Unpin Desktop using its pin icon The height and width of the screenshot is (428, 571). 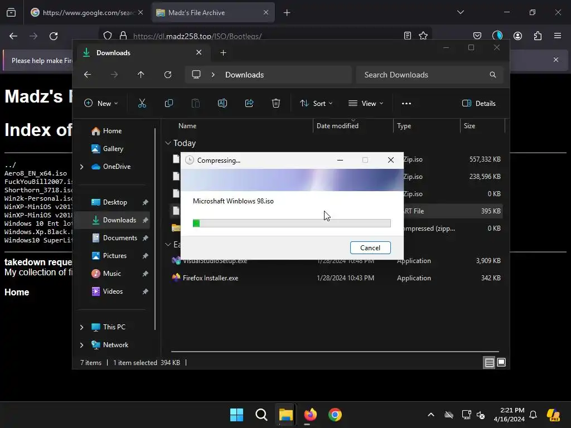146,202
